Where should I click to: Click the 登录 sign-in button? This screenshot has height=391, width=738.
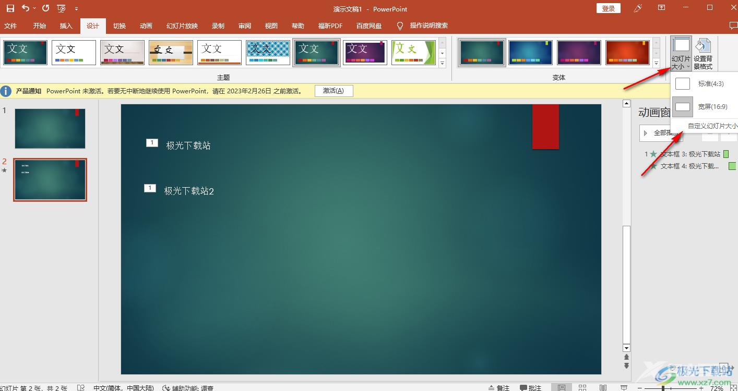[x=609, y=8]
